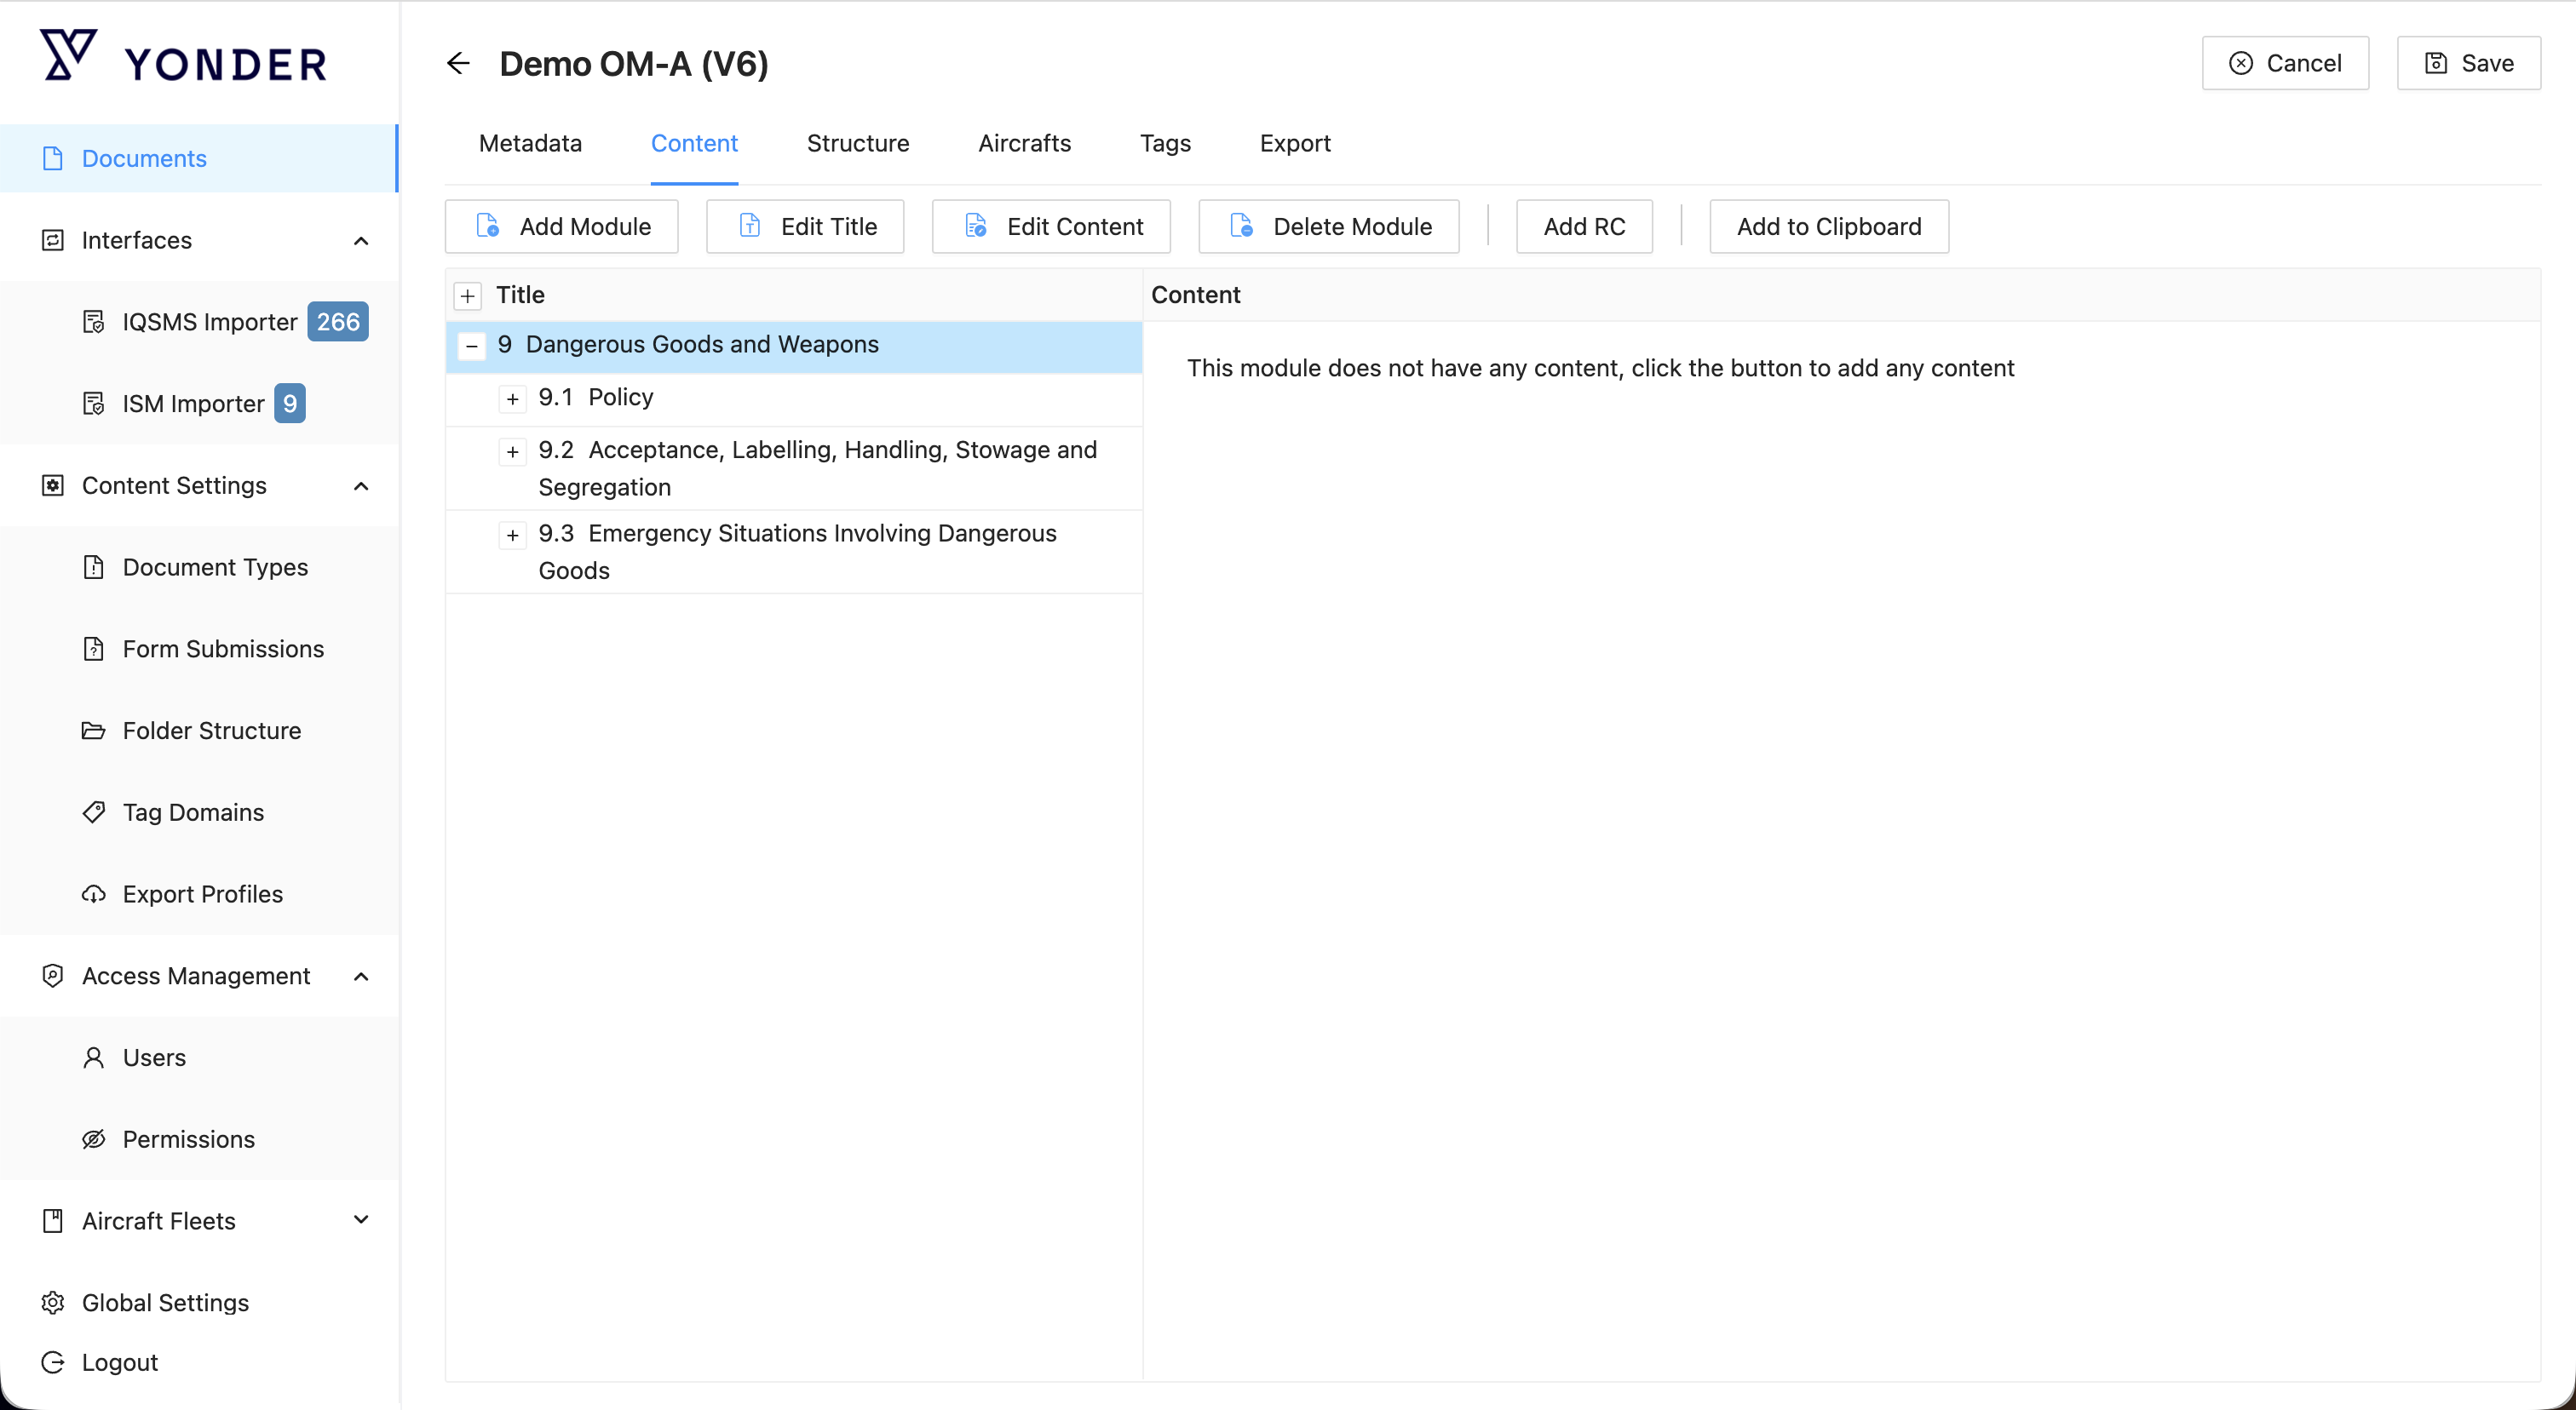Expand the 9.1 Policy module
The height and width of the screenshot is (1410, 2576).
pos(512,398)
